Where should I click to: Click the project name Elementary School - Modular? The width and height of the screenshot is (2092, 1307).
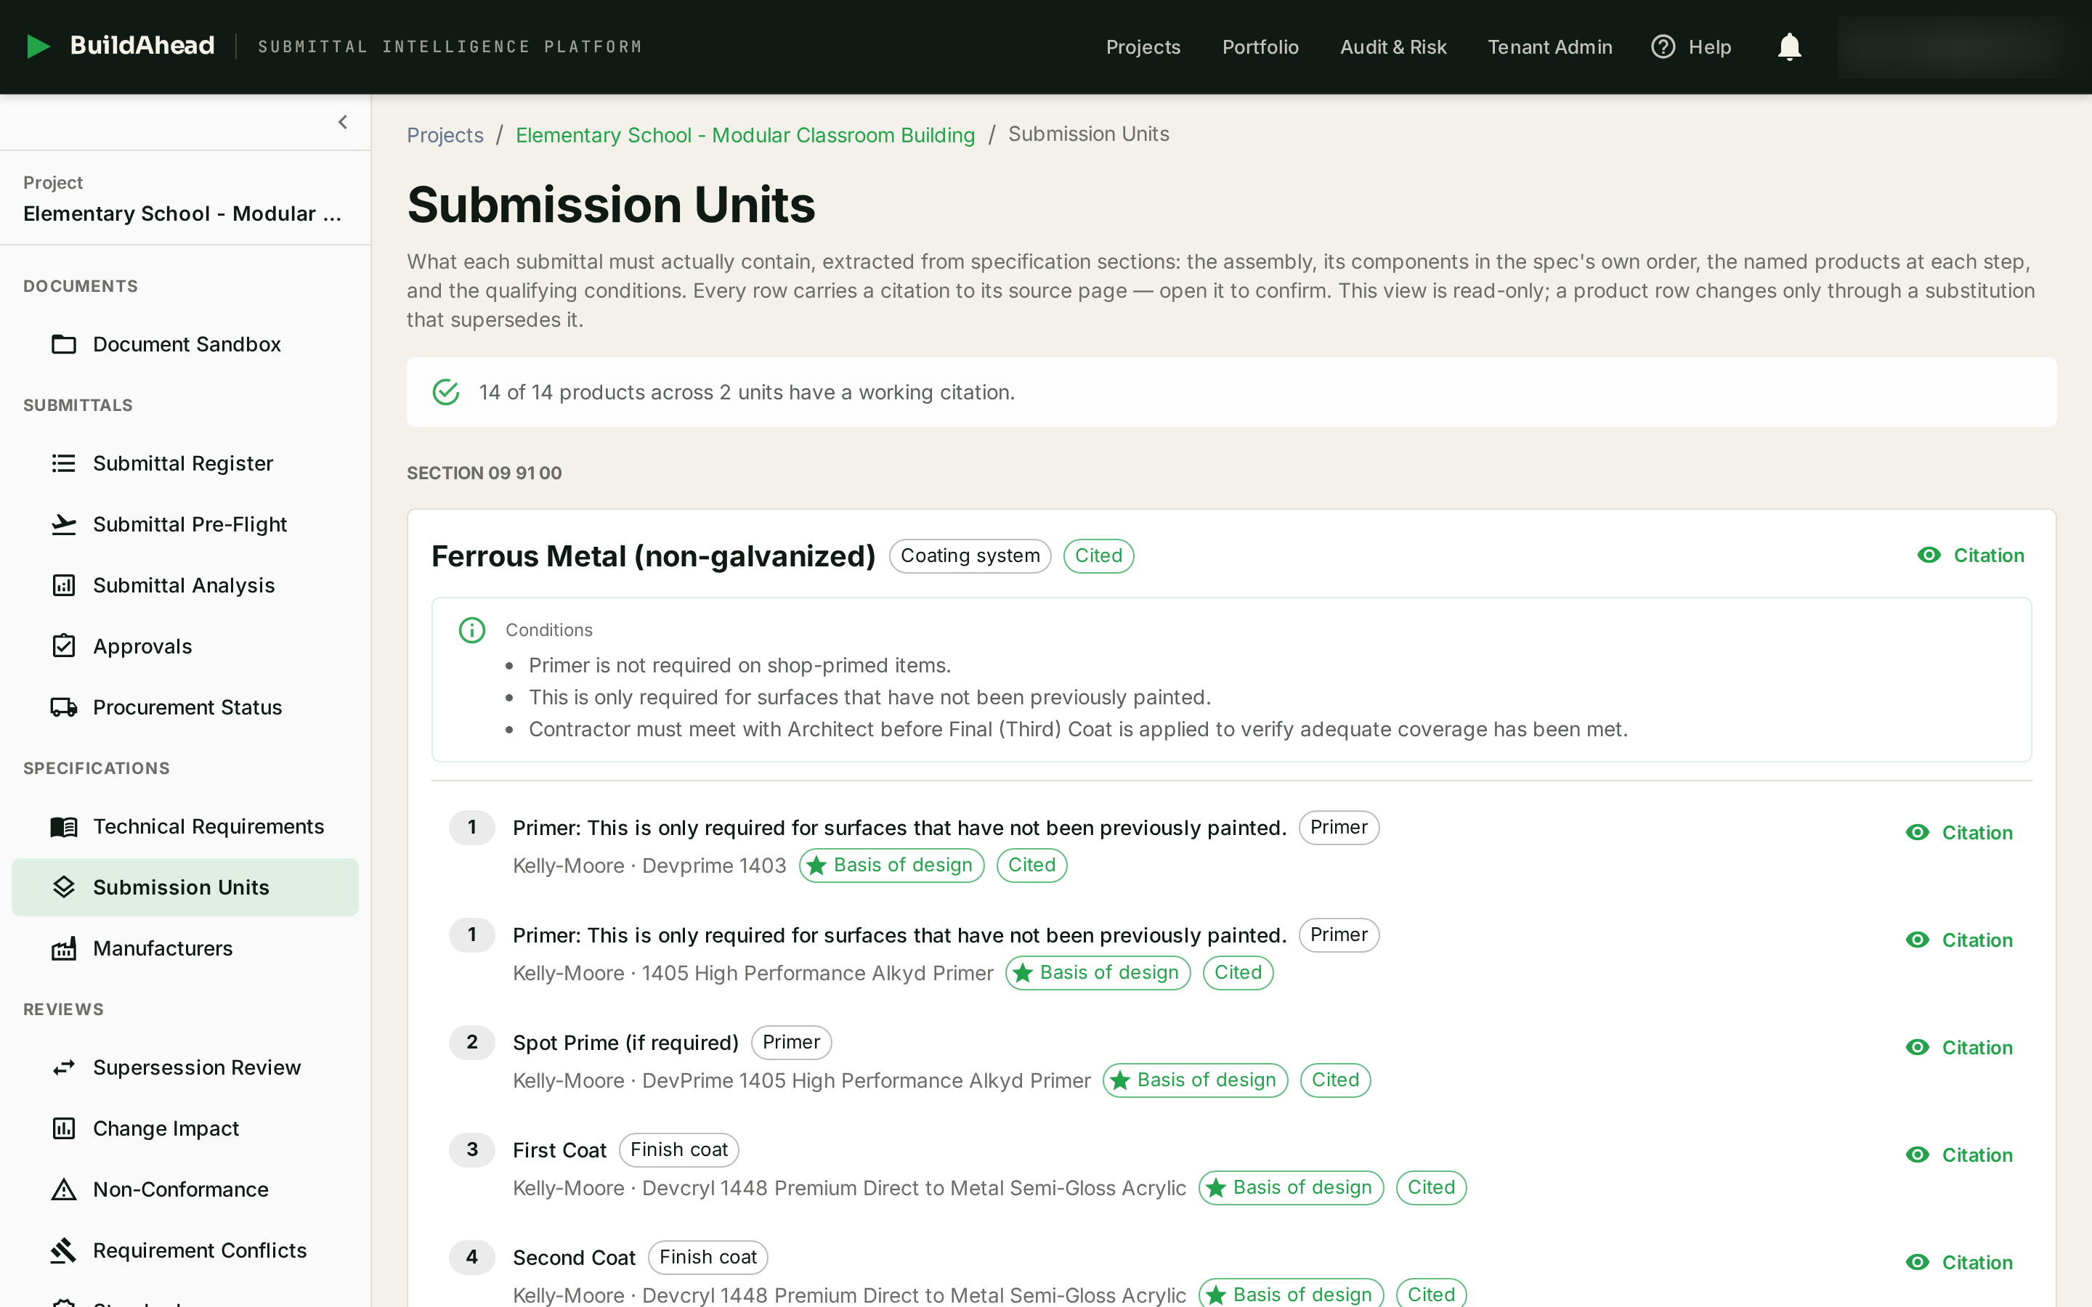coord(182,213)
